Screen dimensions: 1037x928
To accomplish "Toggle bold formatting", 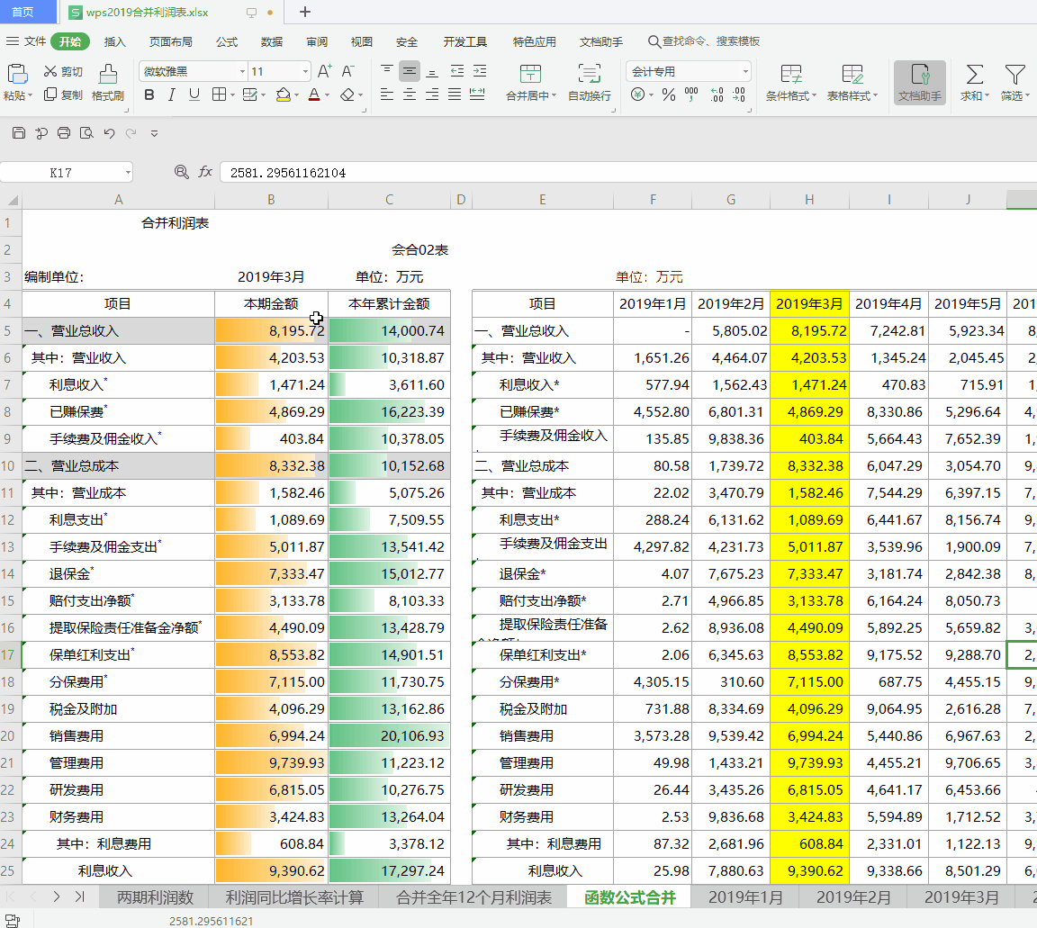I will 149,95.
